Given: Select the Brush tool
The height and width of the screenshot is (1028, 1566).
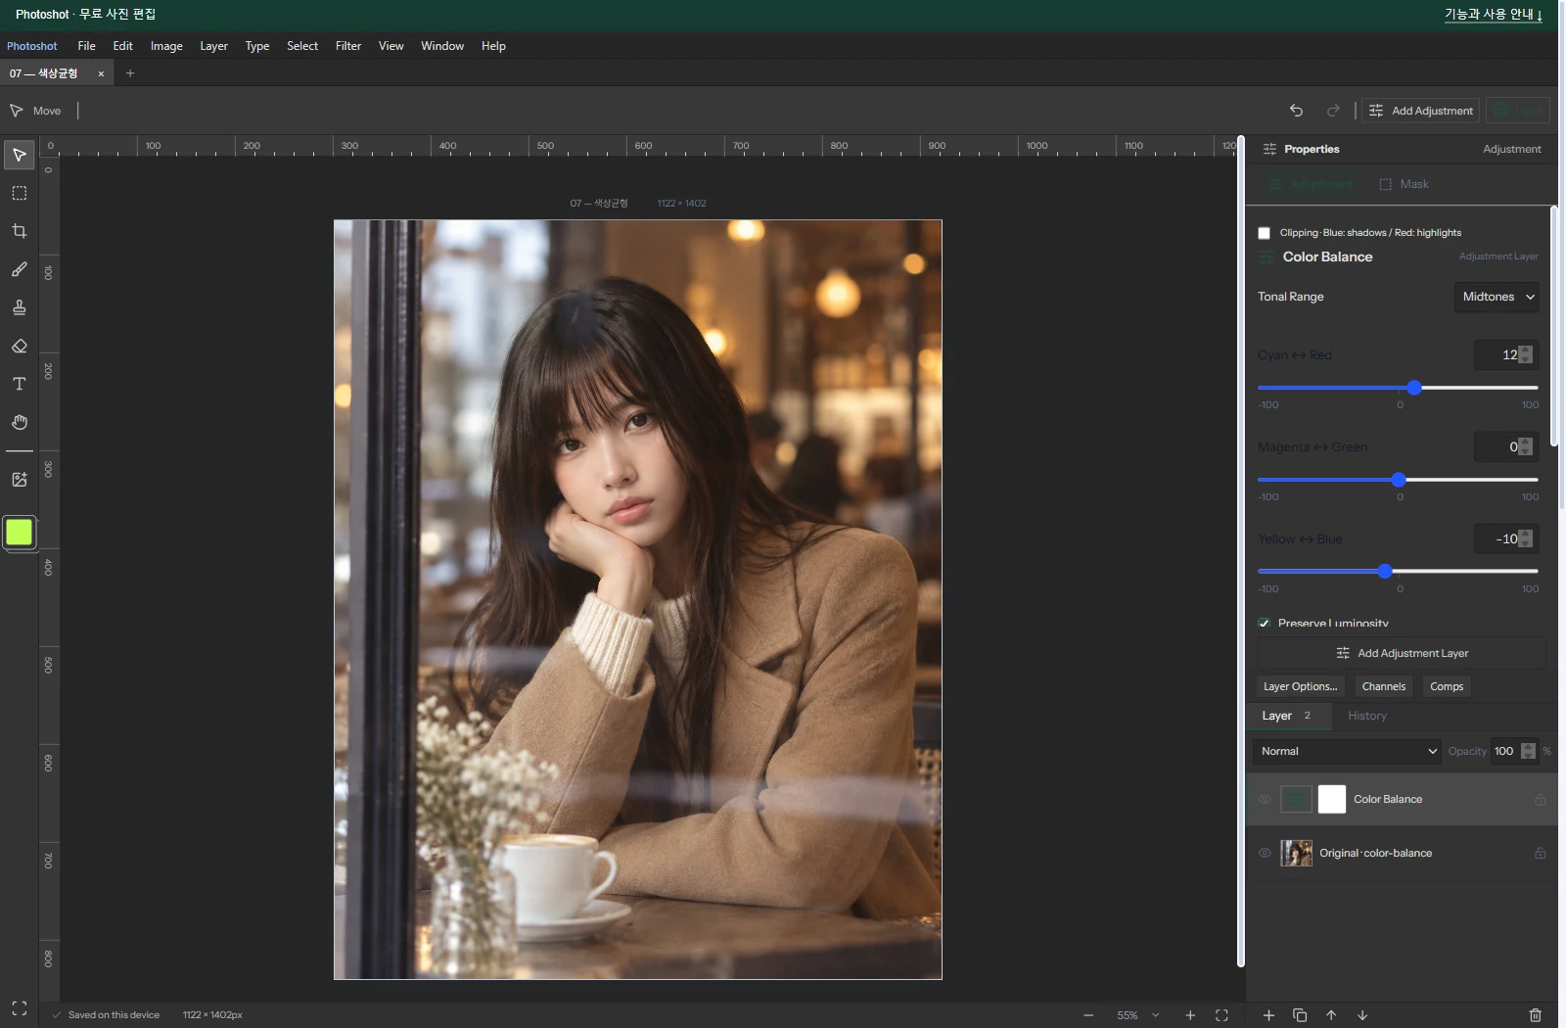Looking at the screenshot, I should [19, 269].
